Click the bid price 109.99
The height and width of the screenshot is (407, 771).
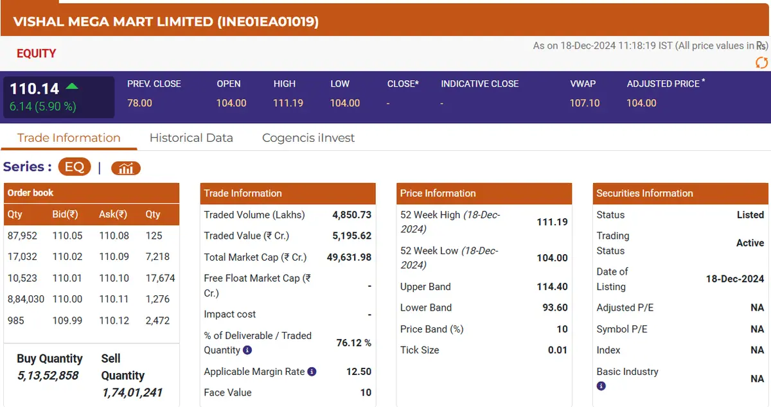(67, 320)
